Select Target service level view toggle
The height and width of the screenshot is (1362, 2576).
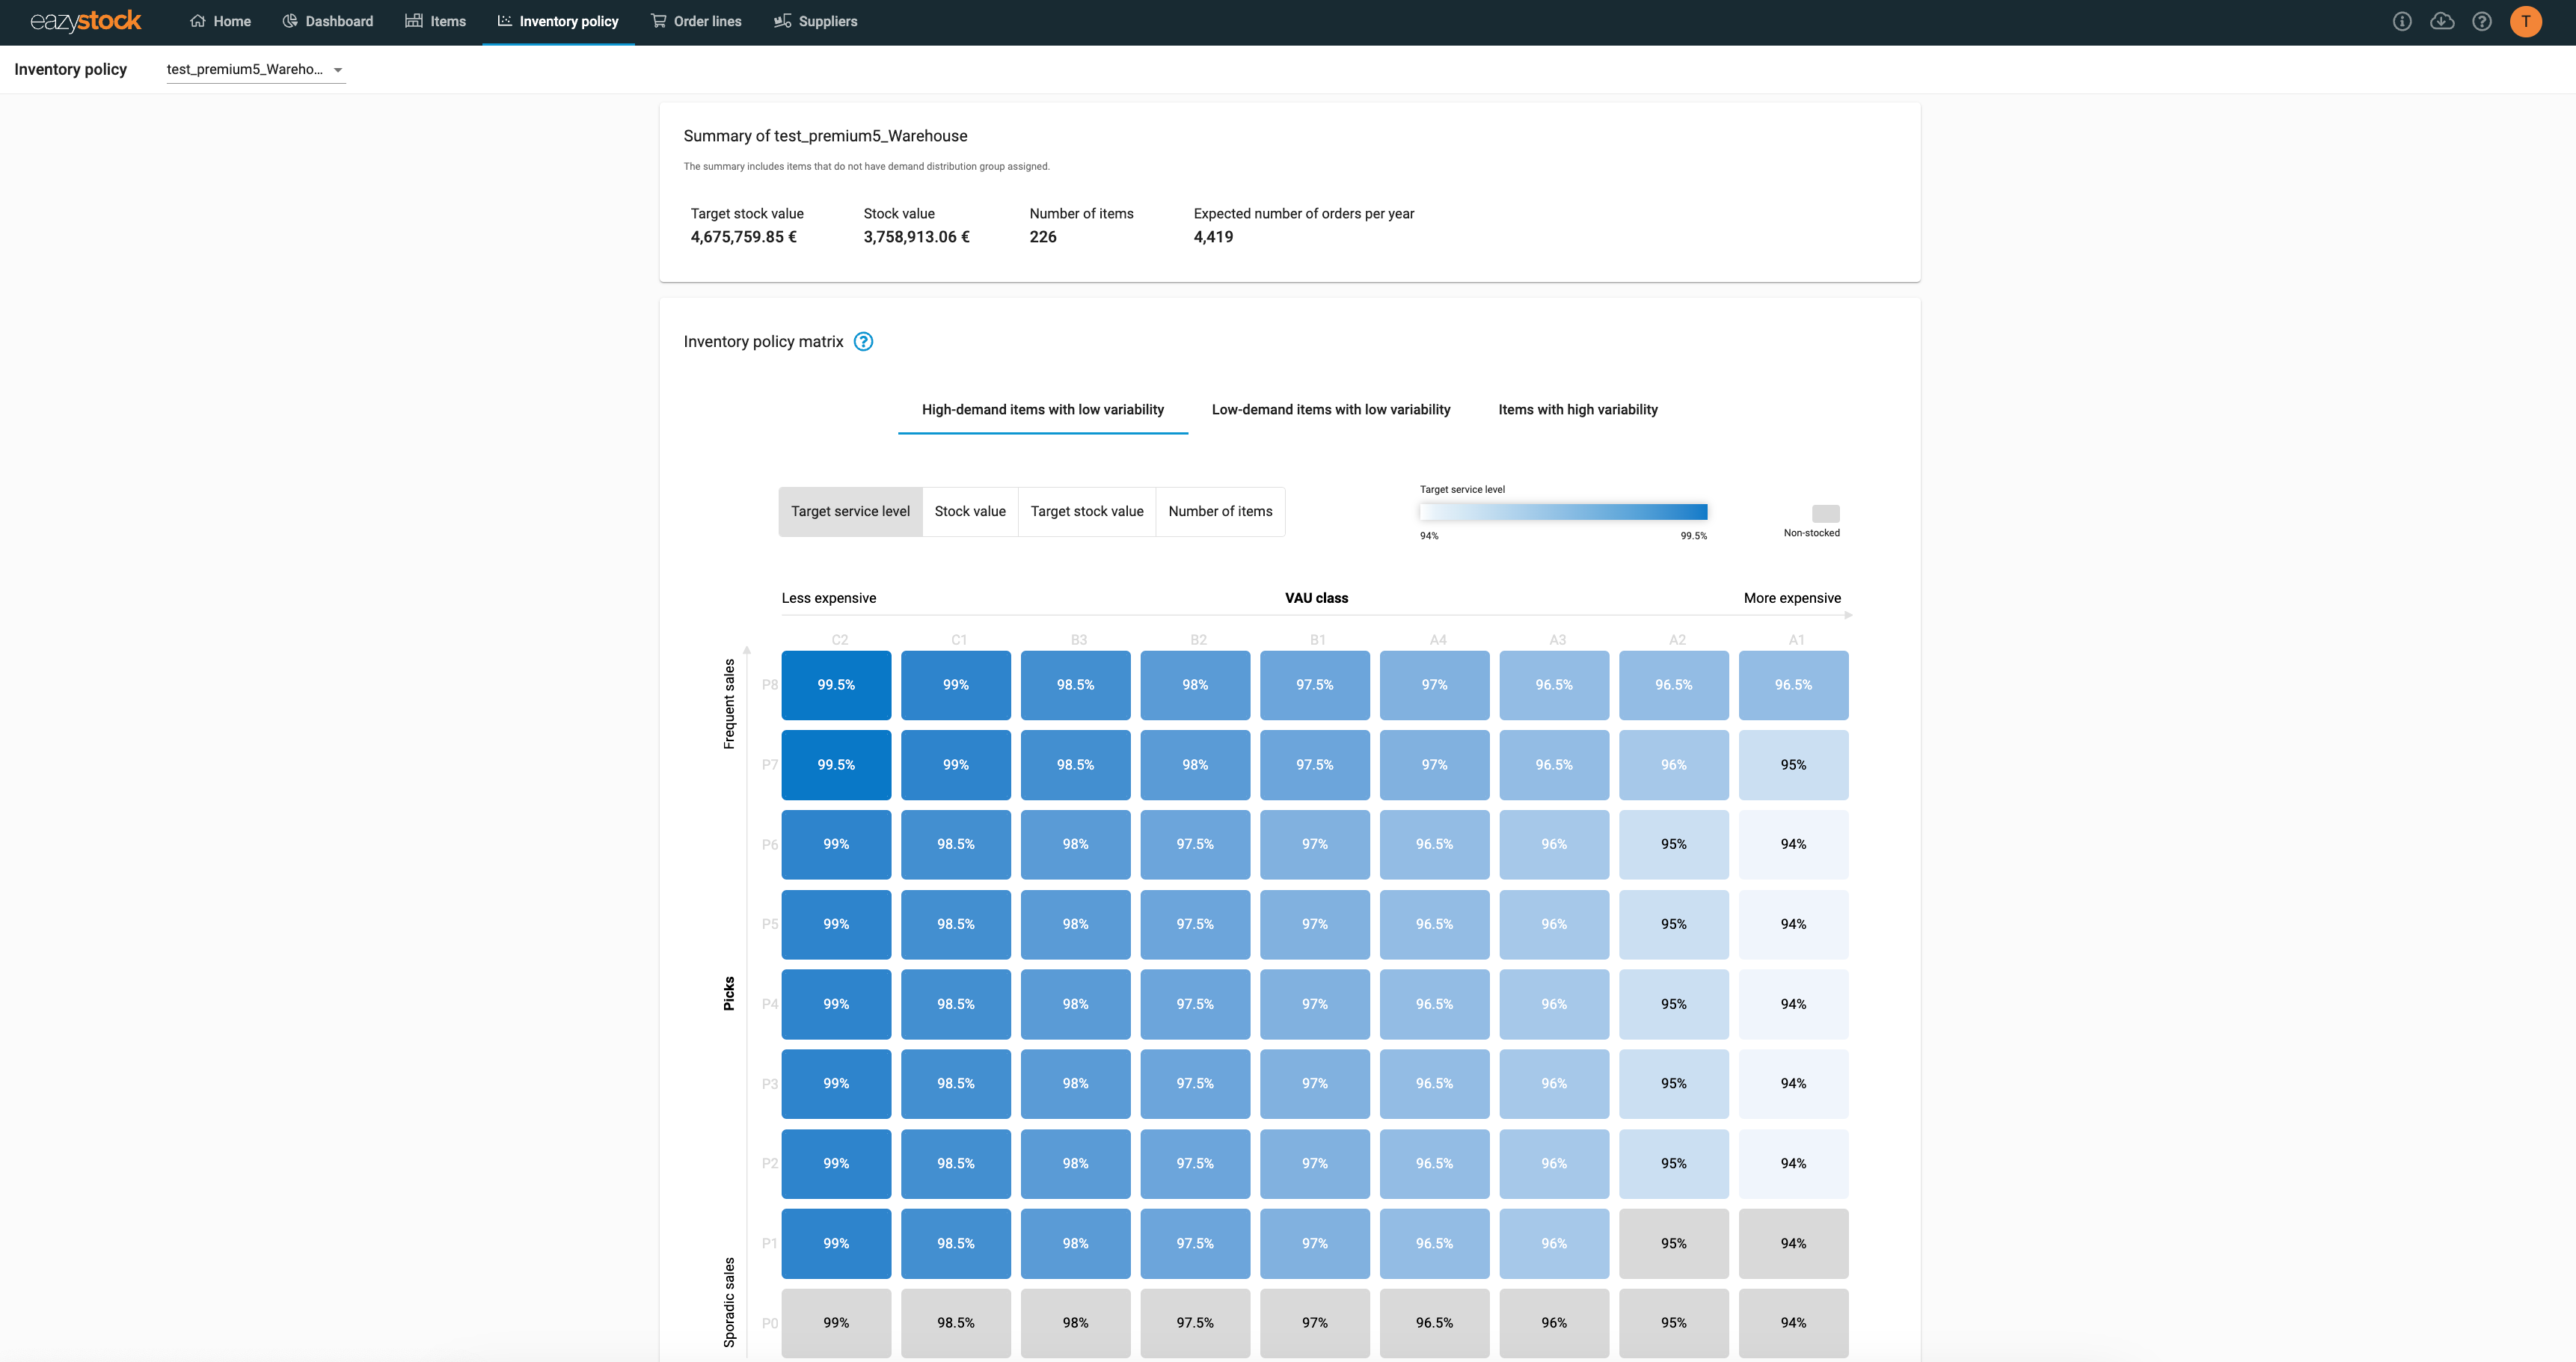click(850, 511)
